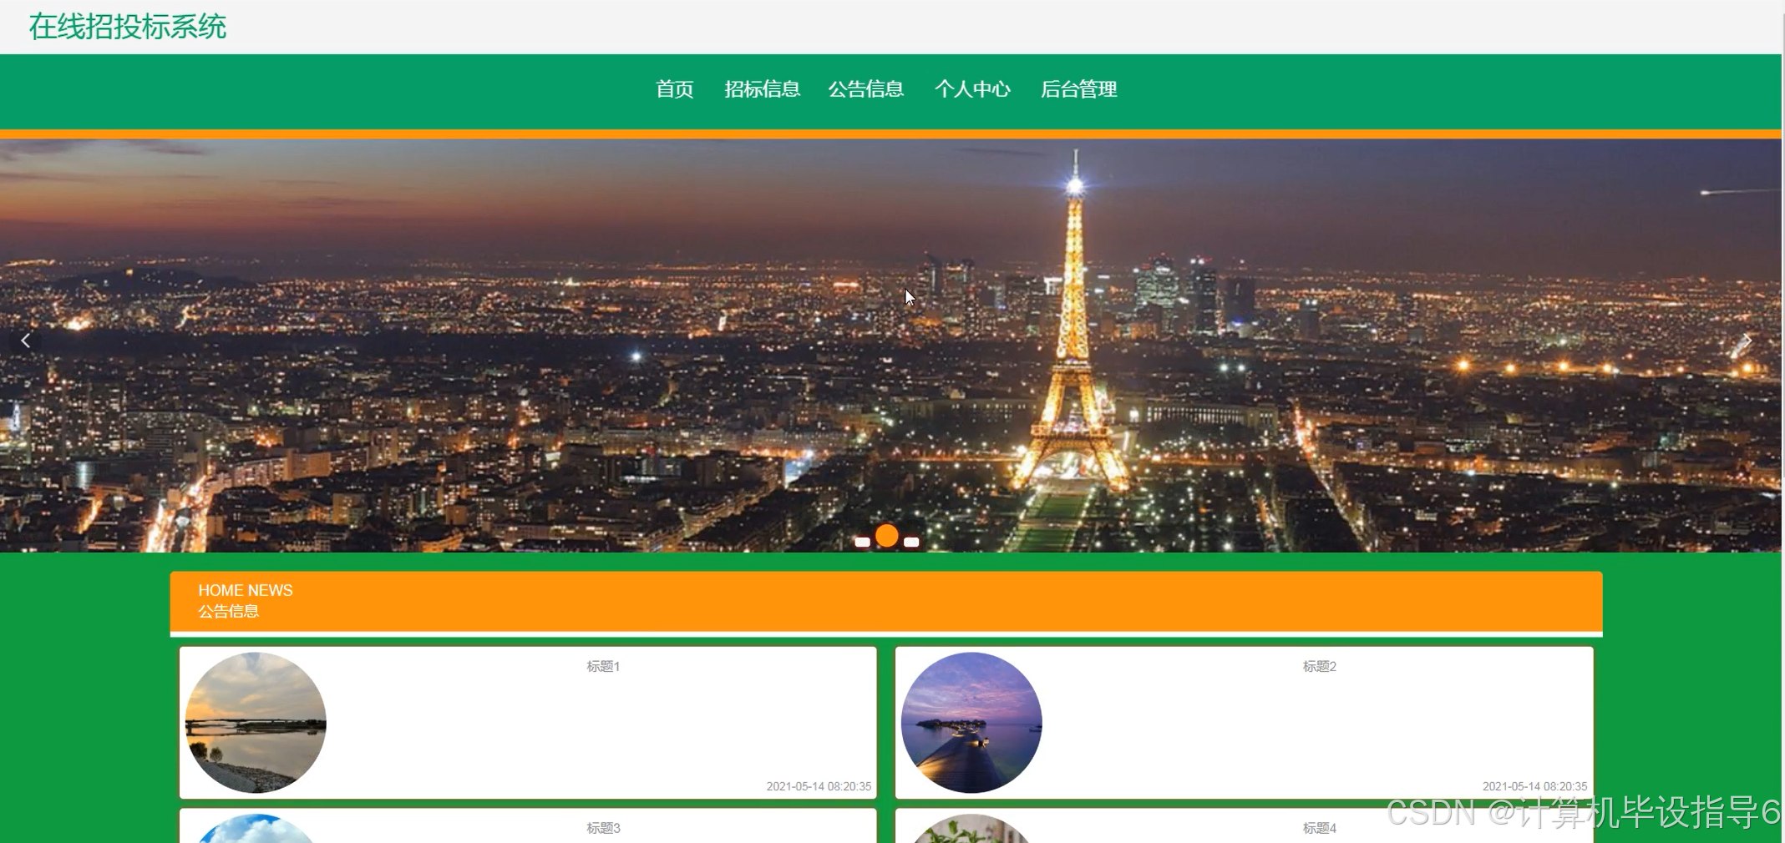1785x843 pixels.
Task: Select the first carousel indicator dash
Action: pyautogui.click(x=862, y=543)
